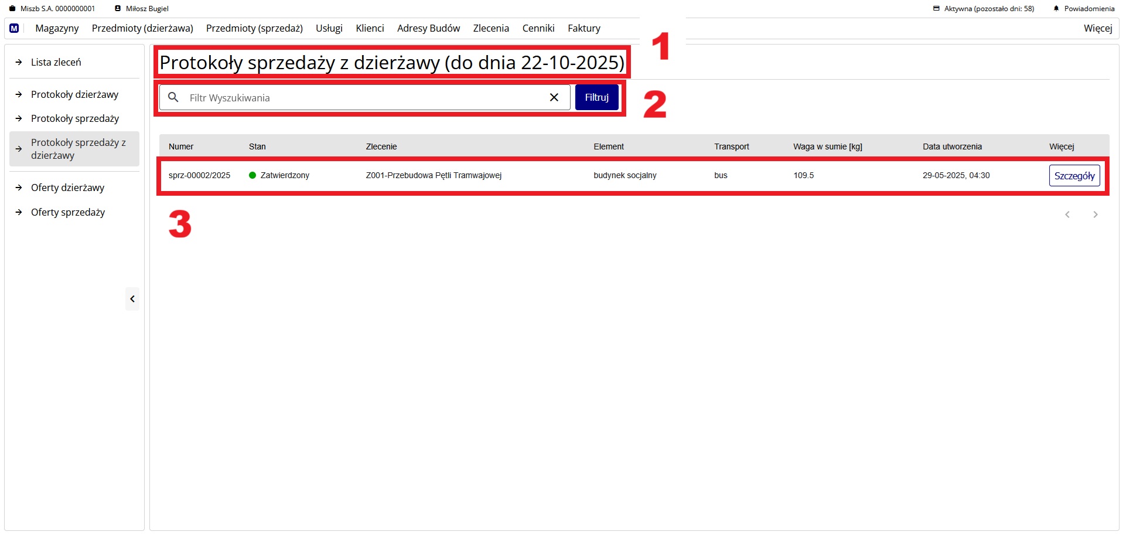Open the Magazyny menu
Image resolution: width=1123 pixels, height=535 pixels.
pos(57,28)
